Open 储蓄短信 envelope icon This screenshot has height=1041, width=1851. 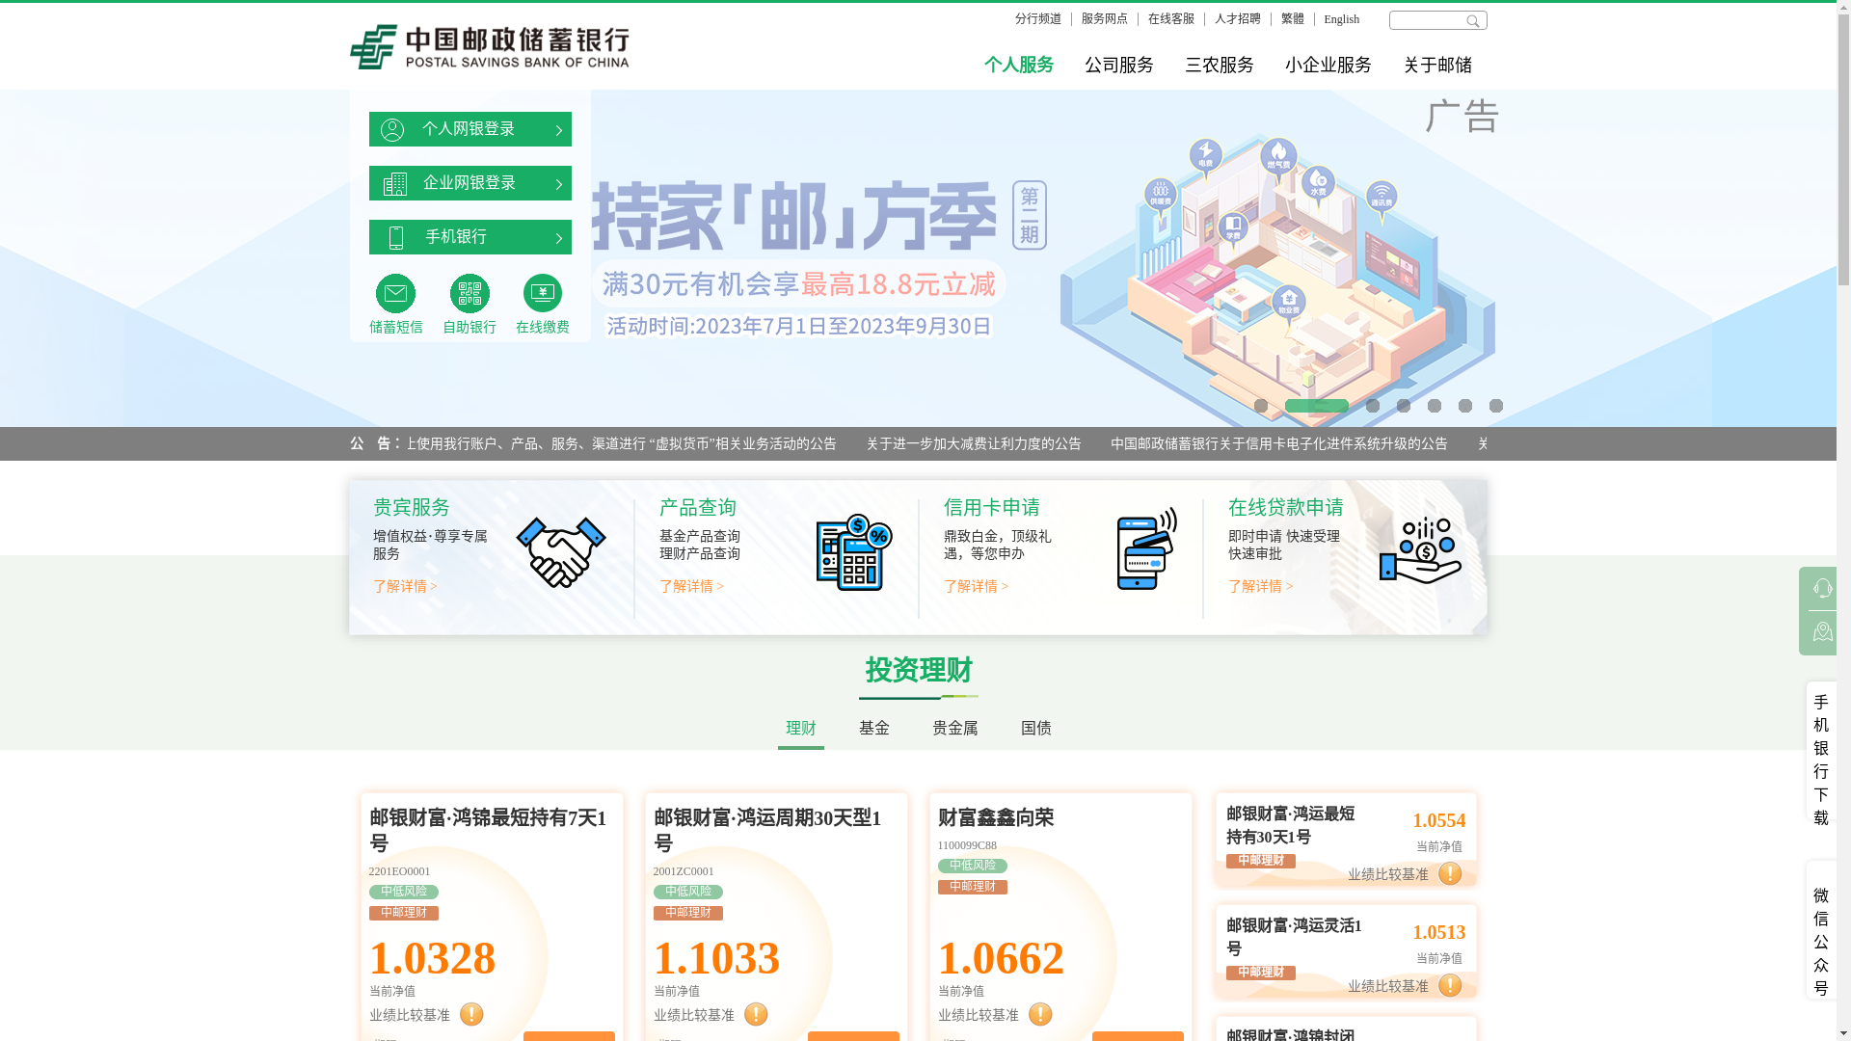click(395, 294)
